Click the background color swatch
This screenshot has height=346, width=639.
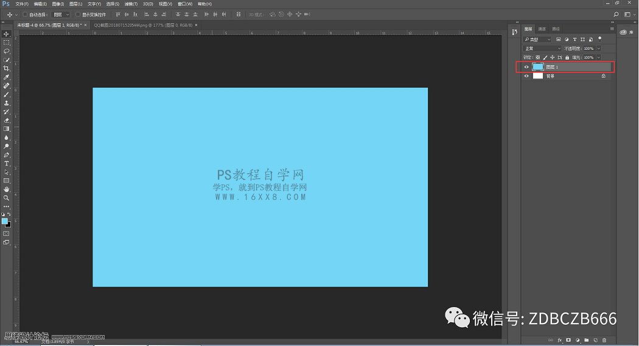9,225
